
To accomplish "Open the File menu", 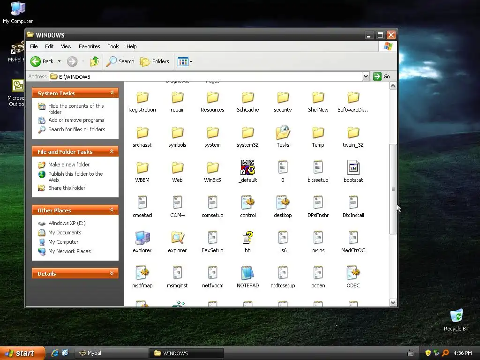I will click(34, 46).
